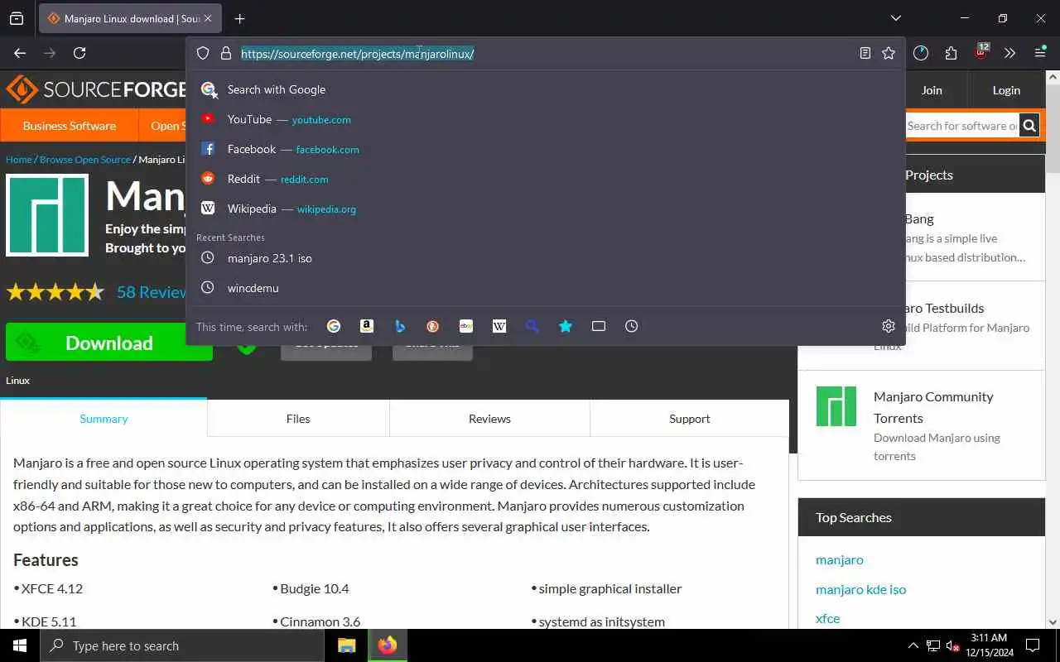Toggle reader view in the address bar
Image resolution: width=1060 pixels, height=662 pixels.
(865, 53)
